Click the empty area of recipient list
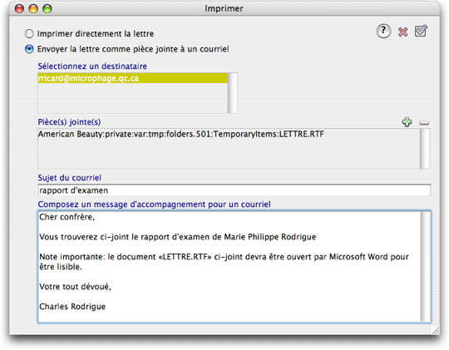Image resolution: width=449 pixels, height=350 pixels. click(133, 98)
